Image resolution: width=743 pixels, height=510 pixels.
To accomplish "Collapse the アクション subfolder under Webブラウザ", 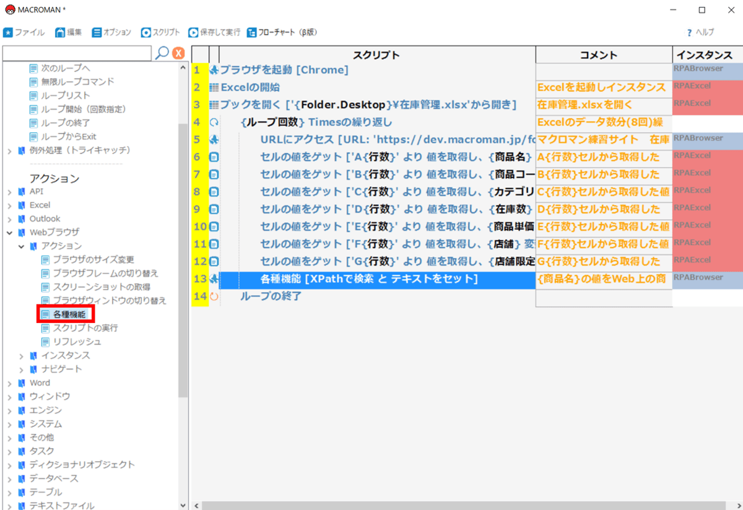I will coord(22,246).
